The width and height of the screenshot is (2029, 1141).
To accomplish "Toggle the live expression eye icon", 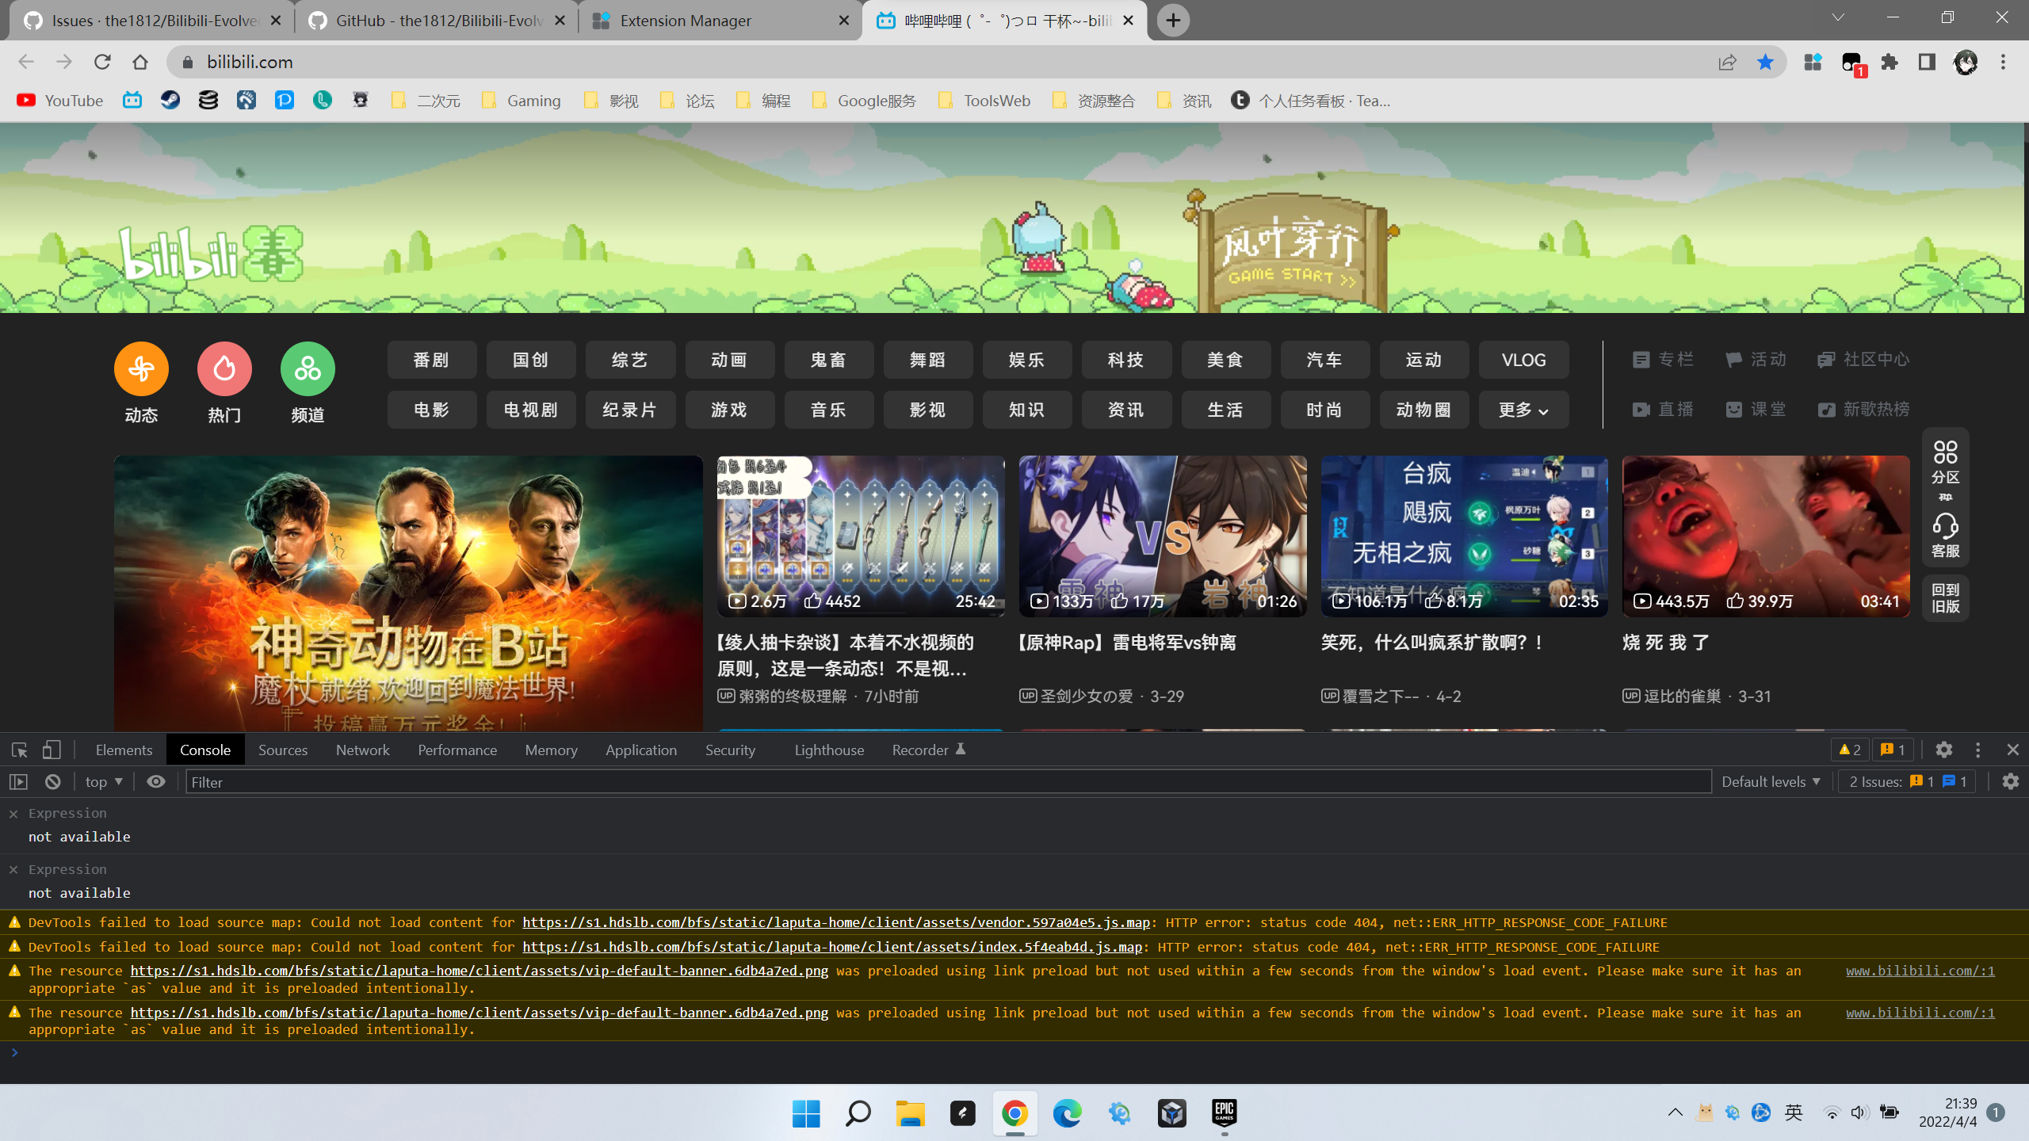I will click(x=155, y=781).
